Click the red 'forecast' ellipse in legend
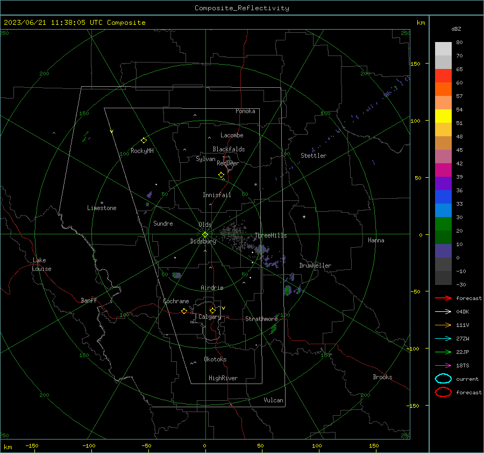The height and width of the screenshot is (453, 484). (443, 392)
